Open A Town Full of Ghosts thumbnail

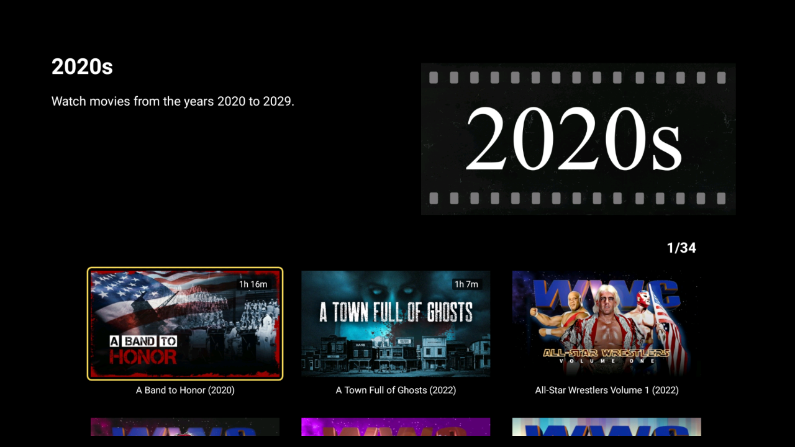(396, 323)
